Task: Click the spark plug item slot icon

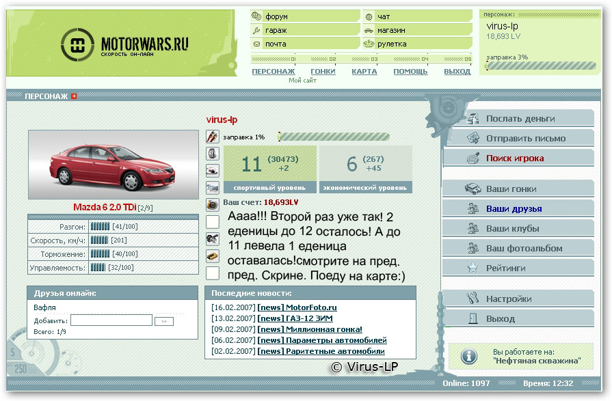Action: click(x=212, y=137)
